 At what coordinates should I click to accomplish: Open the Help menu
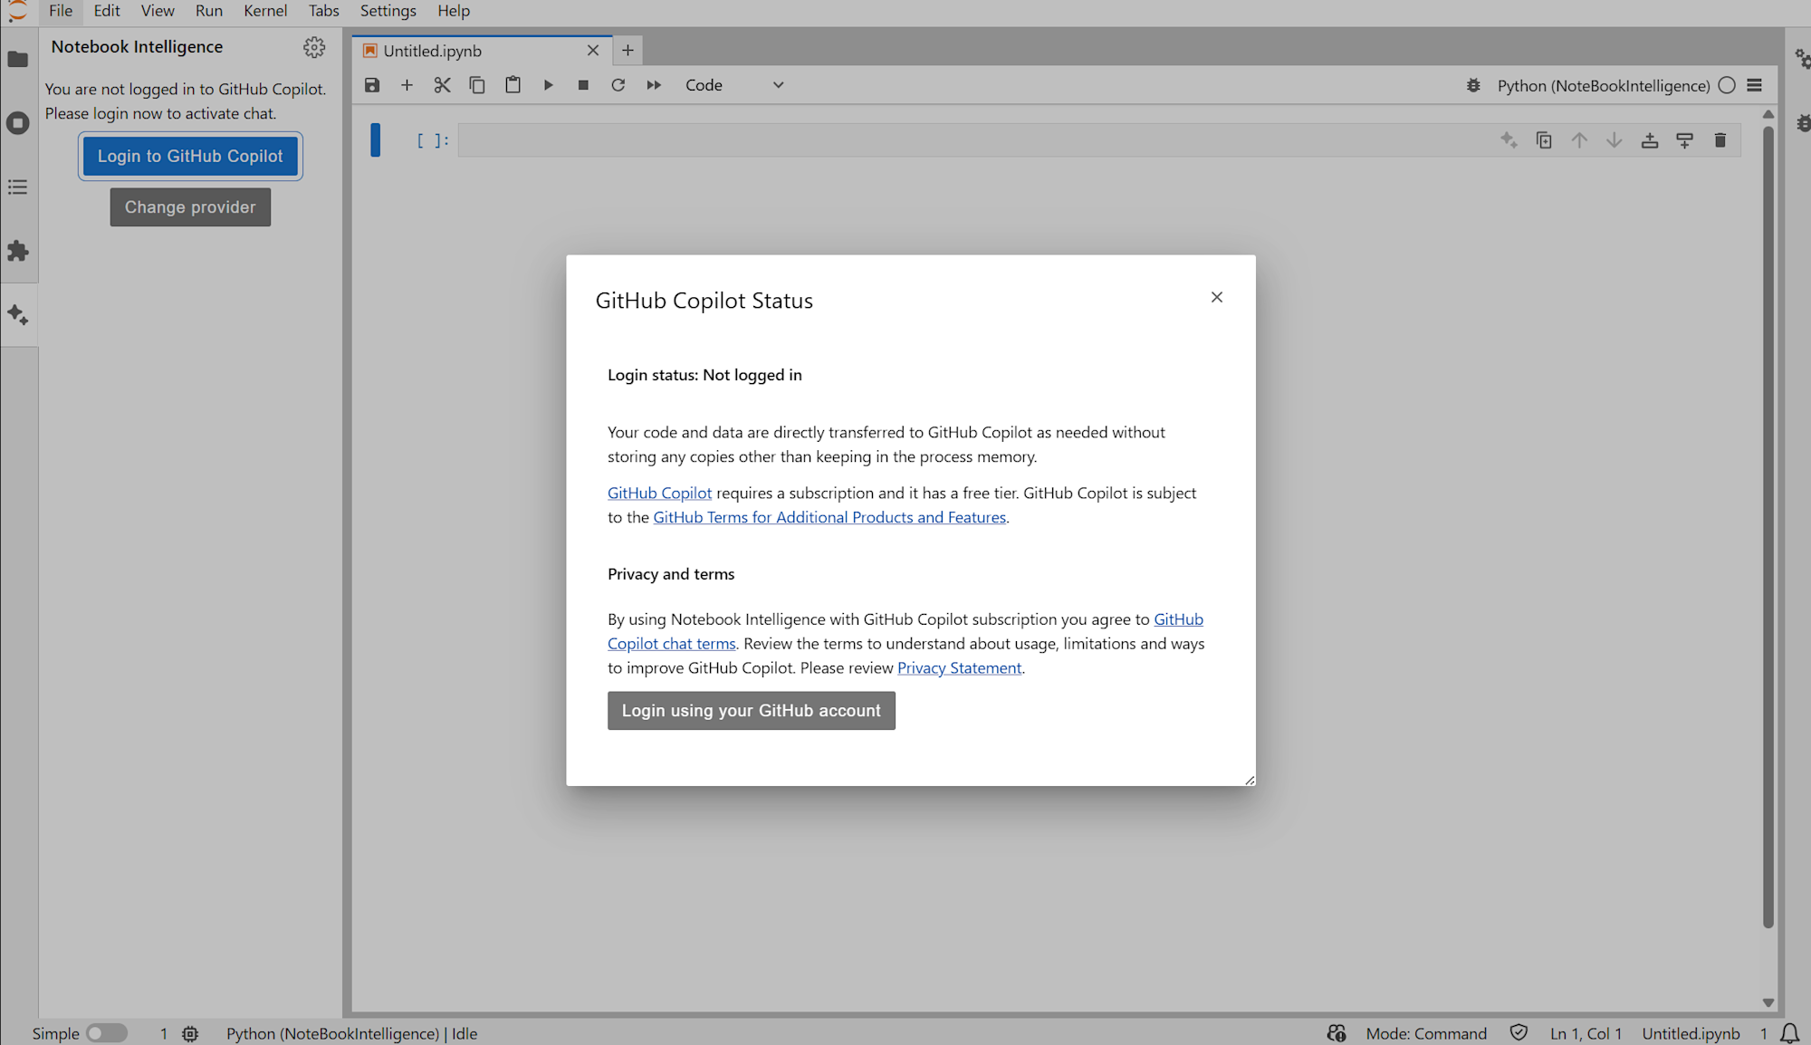[454, 11]
